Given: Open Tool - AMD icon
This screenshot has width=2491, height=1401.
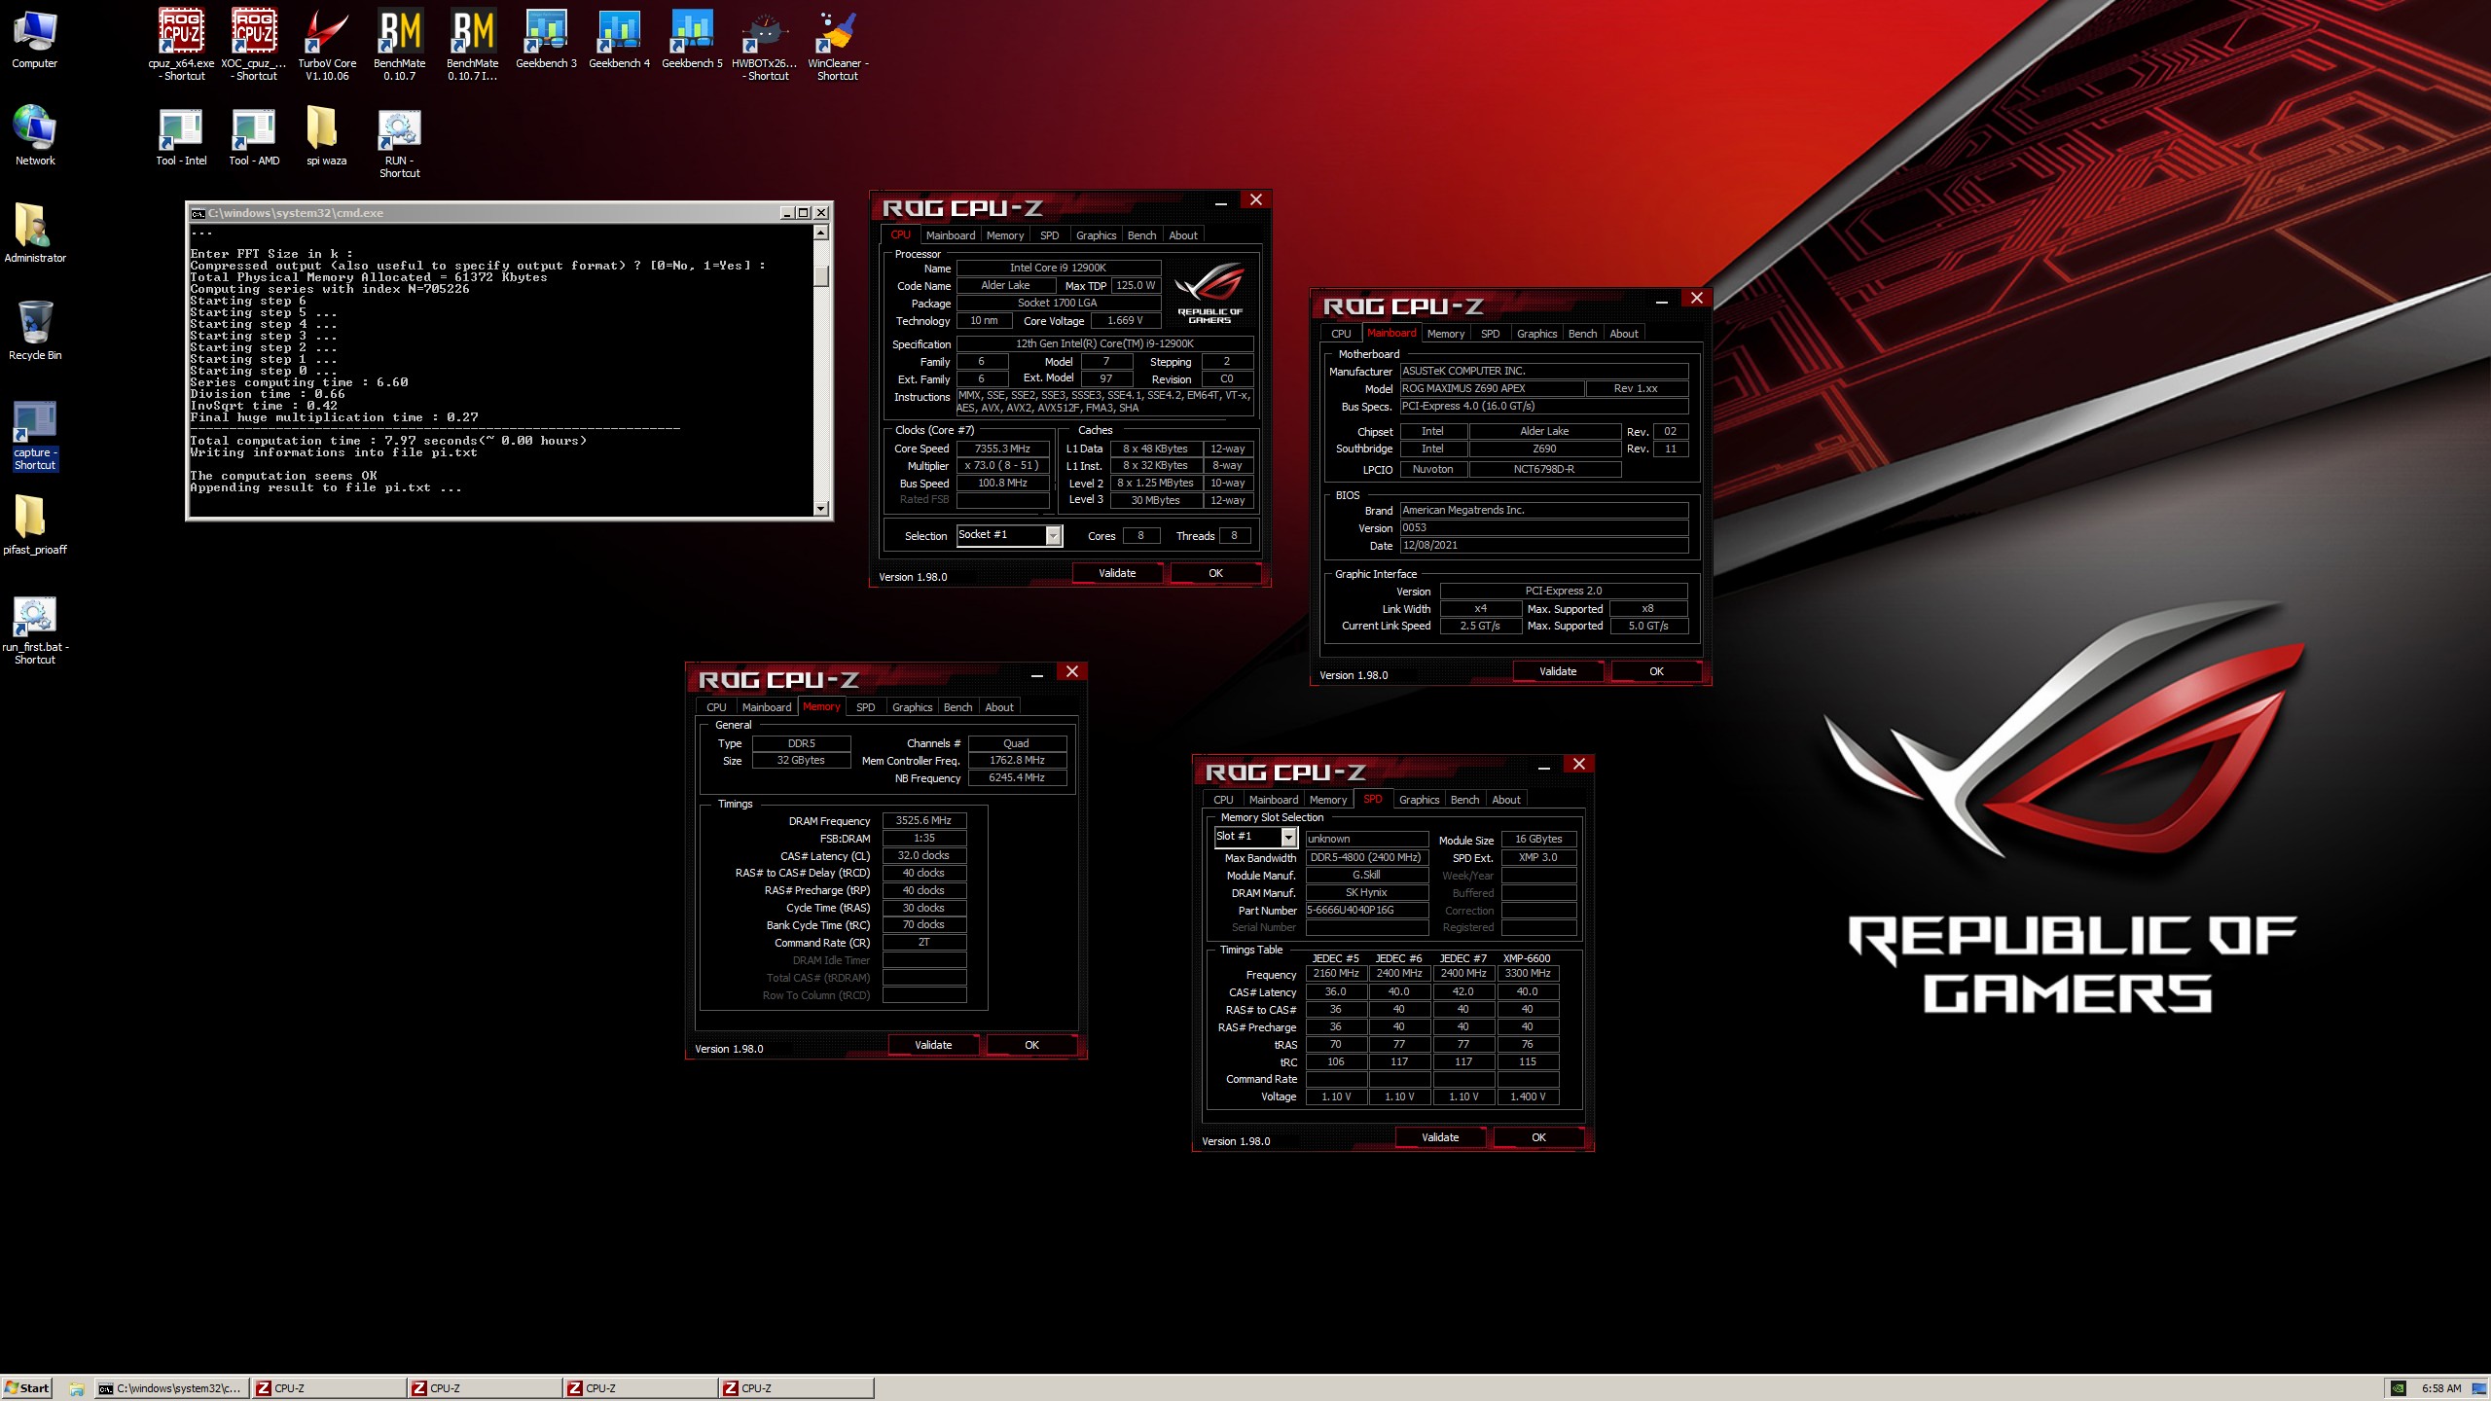Looking at the screenshot, I should (254, 136).
